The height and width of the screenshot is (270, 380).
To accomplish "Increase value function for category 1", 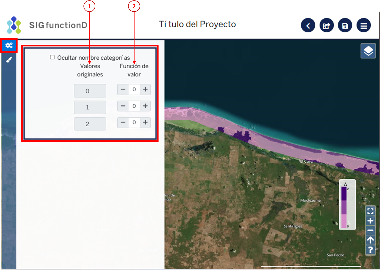I will [x=145, y=106].
